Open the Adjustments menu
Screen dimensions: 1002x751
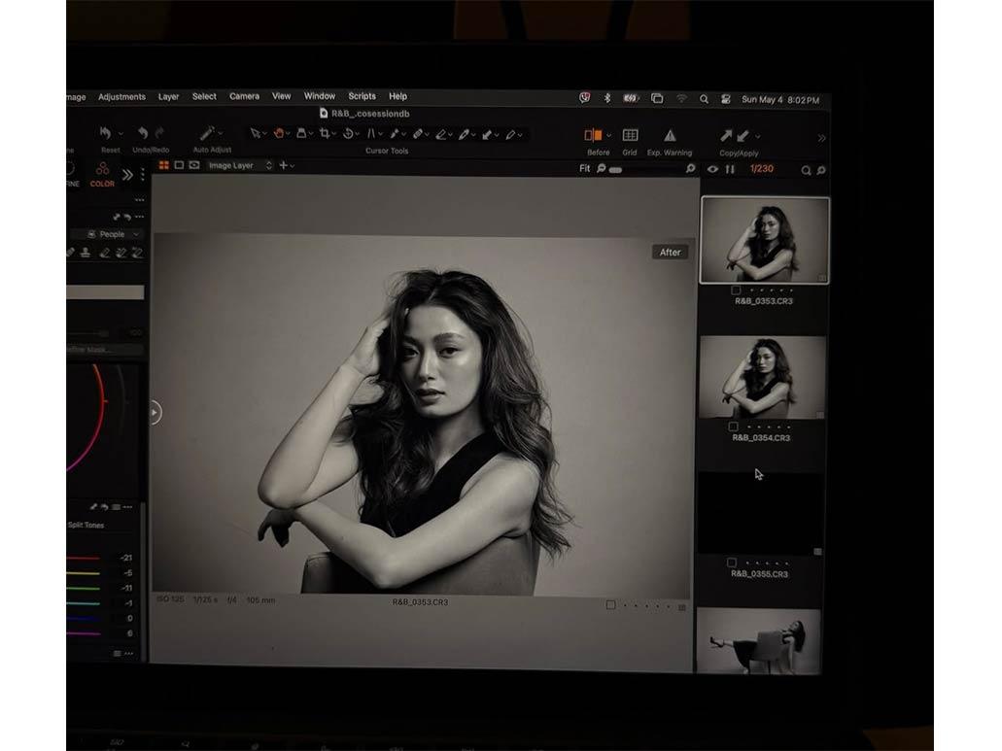point(121,97)
